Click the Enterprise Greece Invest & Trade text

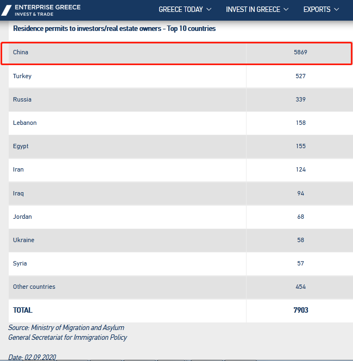pyautogui.click(x=47, y=10)
